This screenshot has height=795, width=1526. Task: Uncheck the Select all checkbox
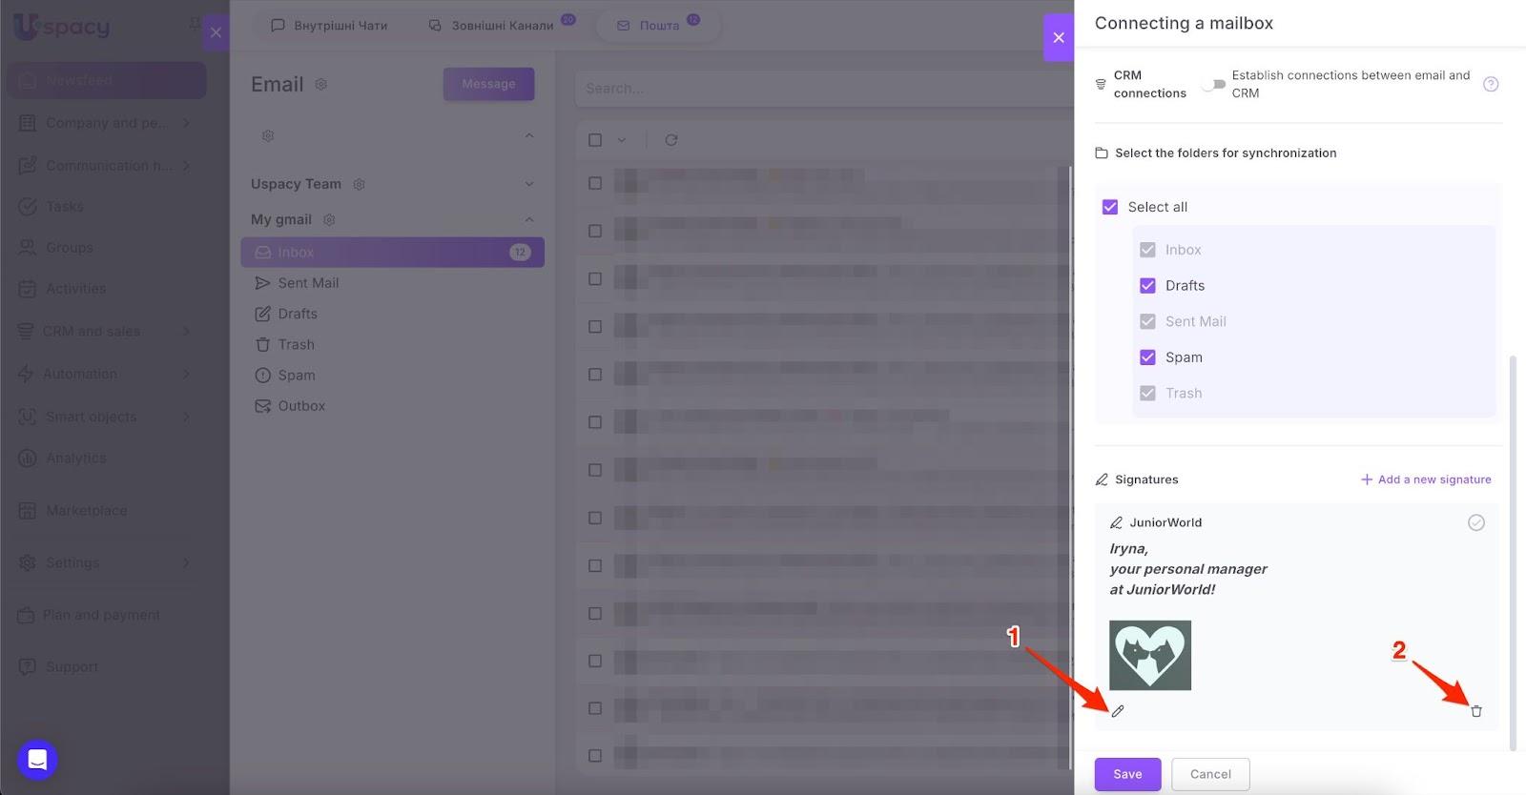pos(1110,207)
